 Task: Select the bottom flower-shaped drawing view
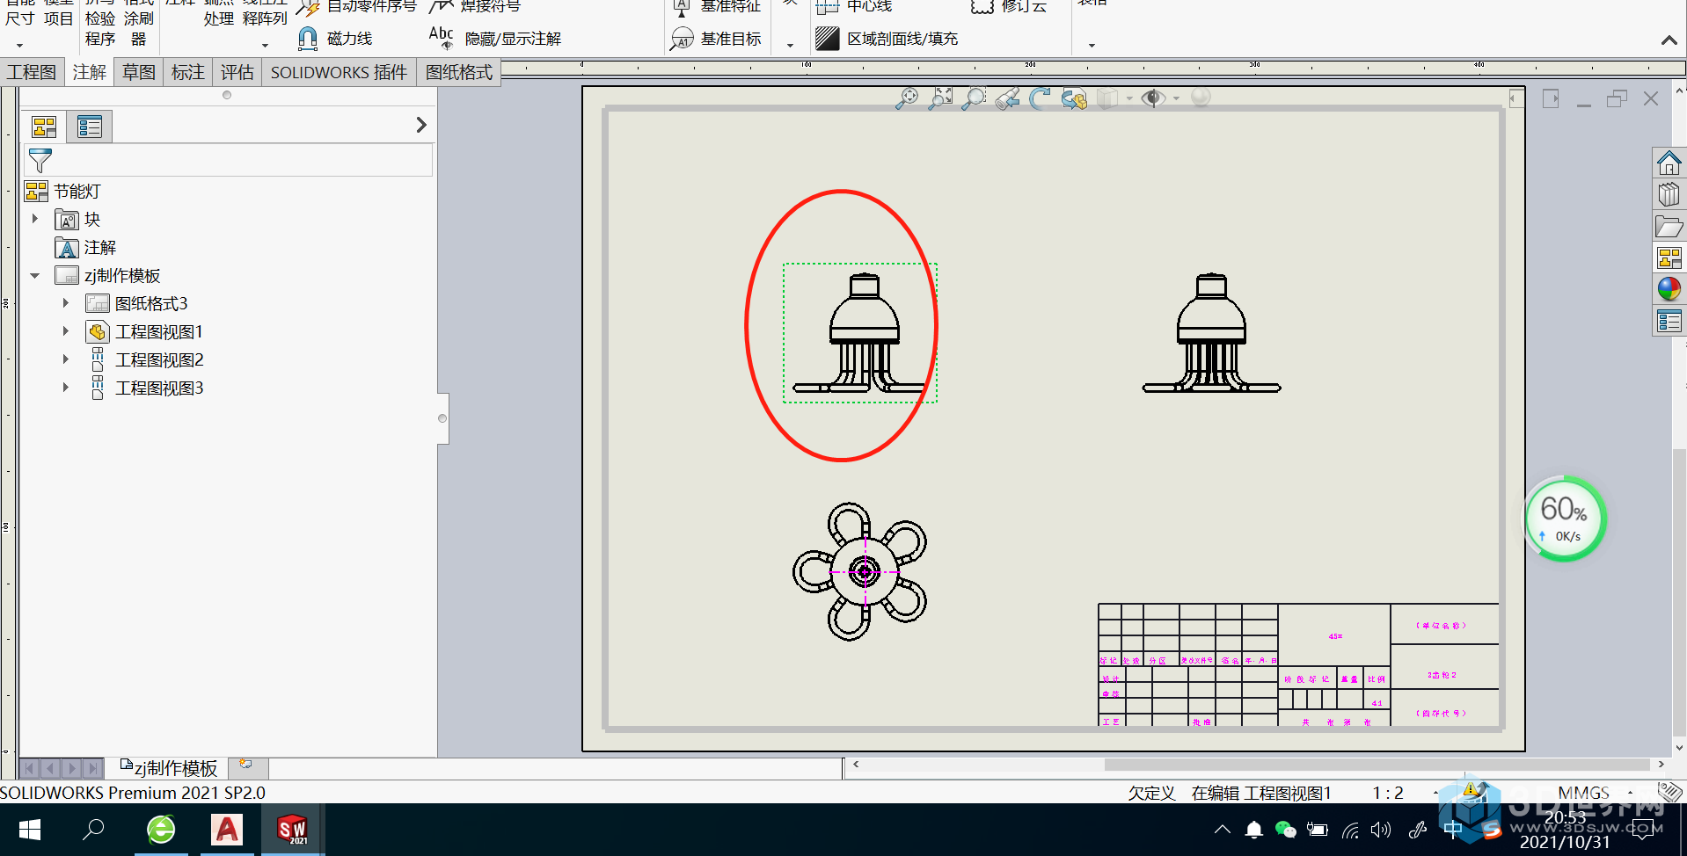(x=860, y=572)
